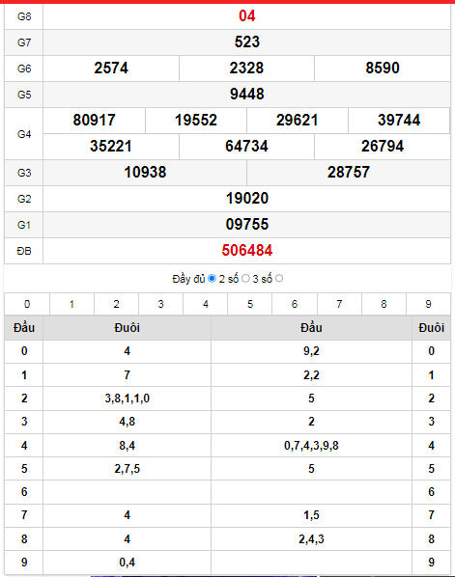Select the 'Đầy đủ' radio button
Screen dimensions: 455x577
[212, 279]
